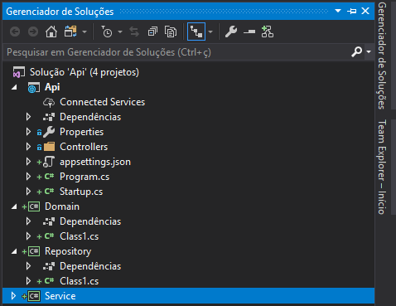
Task: Click the magnifier search icon
Action: [356, 51]
